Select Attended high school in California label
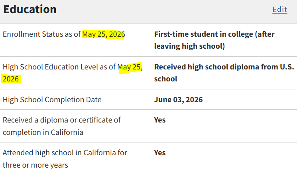Image resolution: width=297 pixels, height=174 pixels. (65, 153)
